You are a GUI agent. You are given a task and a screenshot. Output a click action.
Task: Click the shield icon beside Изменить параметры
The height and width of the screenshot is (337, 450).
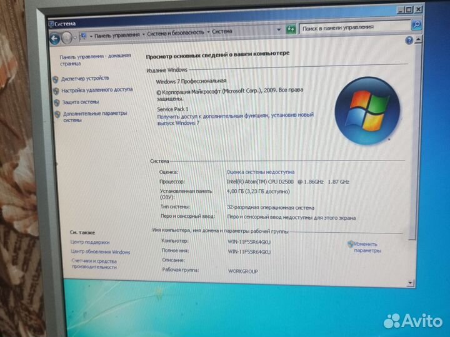[350, 244]
